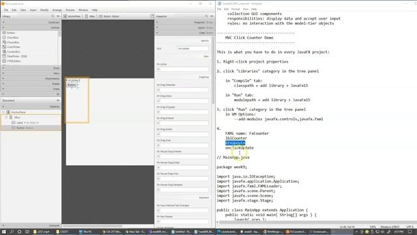Expand the Charts library section
The height and width of the screenshot is (235, 417).
[x=31, y=89]
